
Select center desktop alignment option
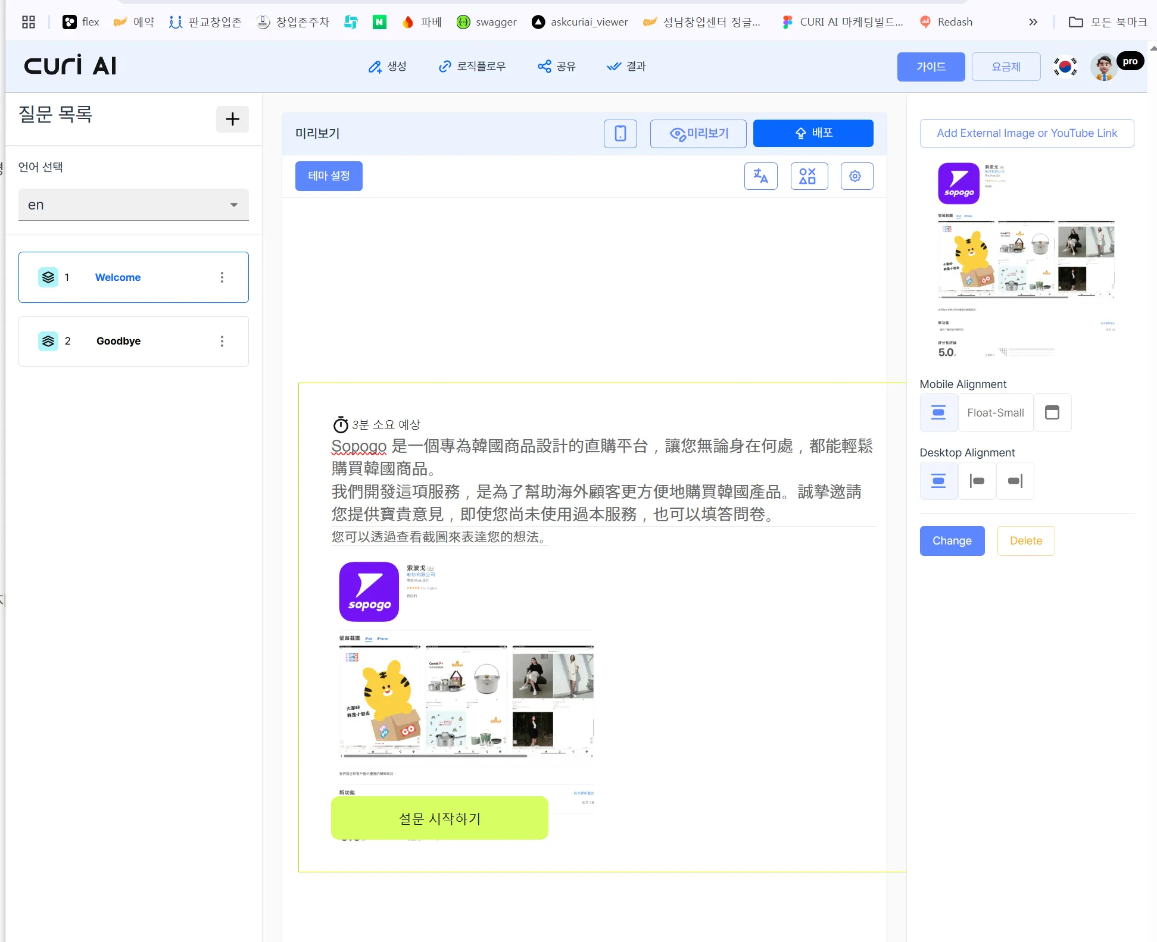pyautogui.click(x=938, y=481)
